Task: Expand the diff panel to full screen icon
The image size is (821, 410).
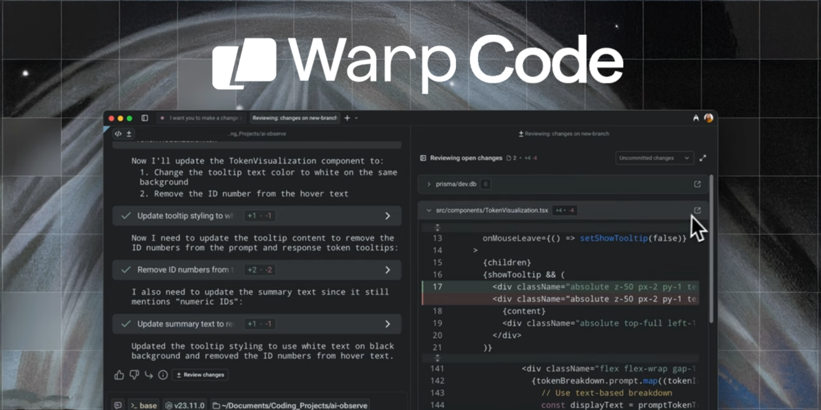Action: click(x=703, y=158)
